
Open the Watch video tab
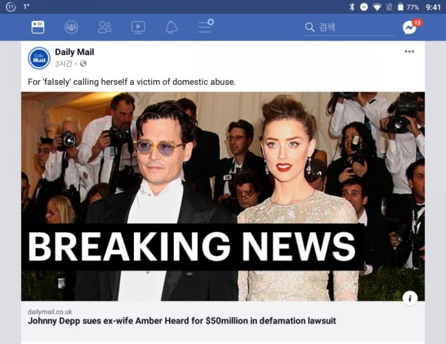(x=138, y=27)
